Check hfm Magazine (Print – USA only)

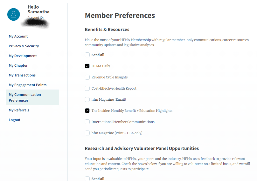[87, 133]
